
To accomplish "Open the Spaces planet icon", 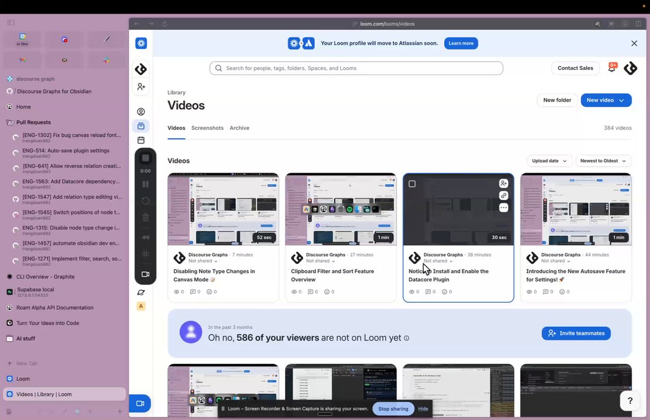I will click(141, 292).
